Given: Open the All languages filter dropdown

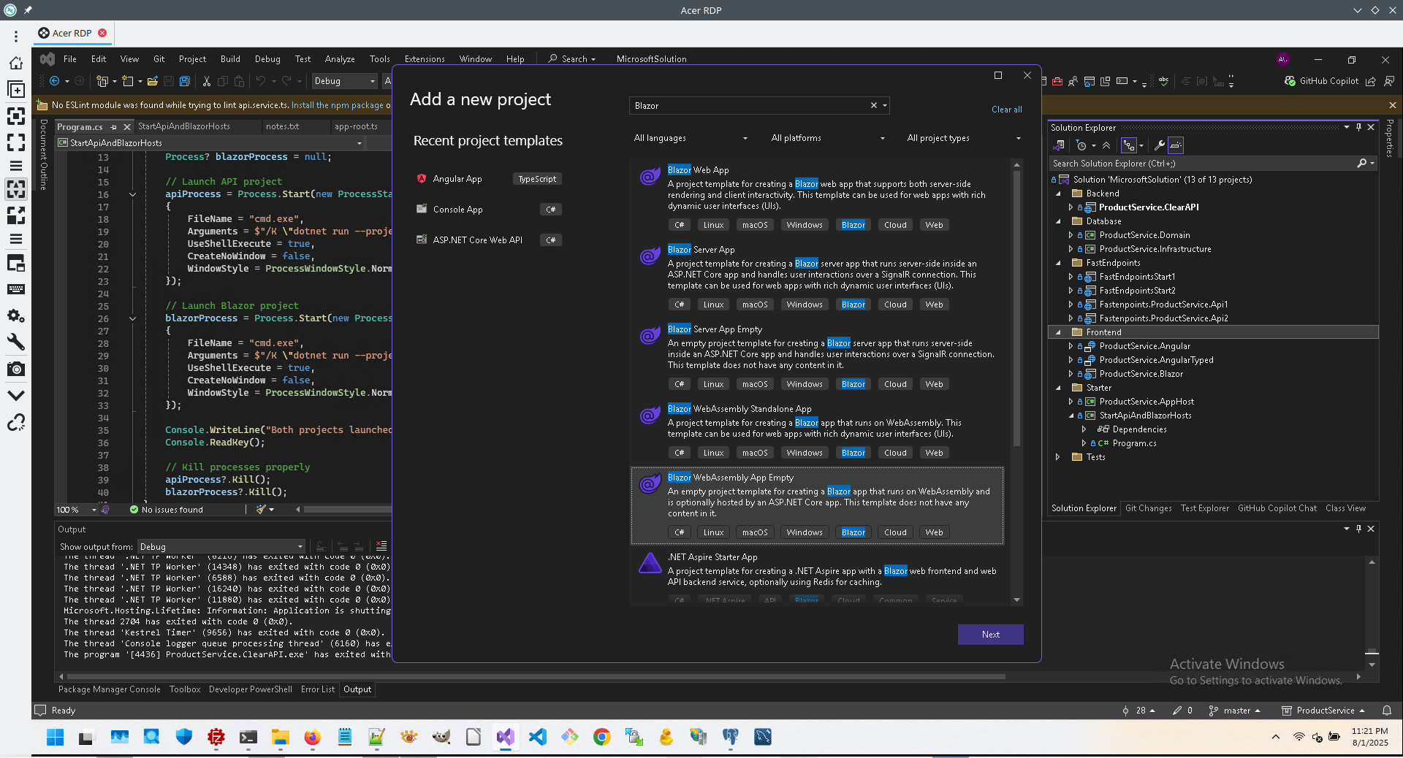Looking at the screenshot, I should click(x=691, y=138).
